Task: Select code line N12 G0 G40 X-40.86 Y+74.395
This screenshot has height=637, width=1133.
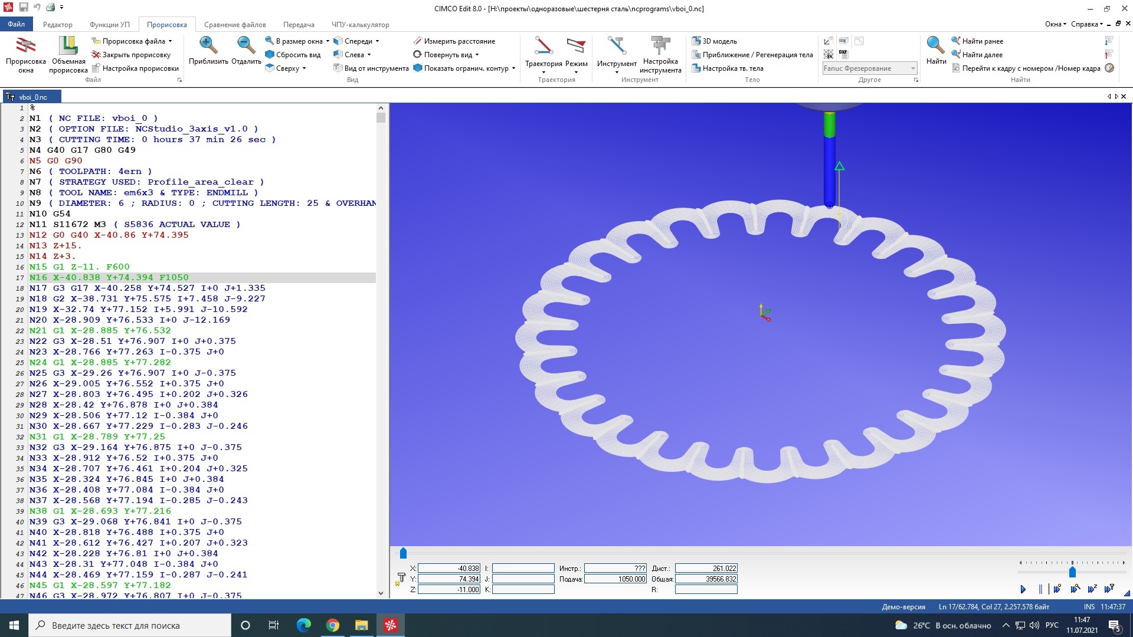Action: (109, 235)
